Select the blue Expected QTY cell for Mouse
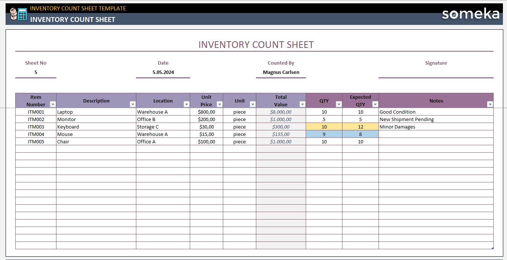Viewport: 507px width, 260px height. pos(360,134)
